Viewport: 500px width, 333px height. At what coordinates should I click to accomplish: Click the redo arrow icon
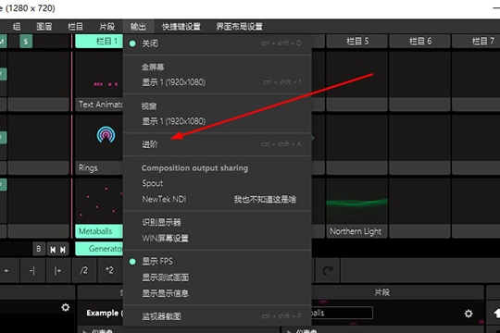point(328,270)
